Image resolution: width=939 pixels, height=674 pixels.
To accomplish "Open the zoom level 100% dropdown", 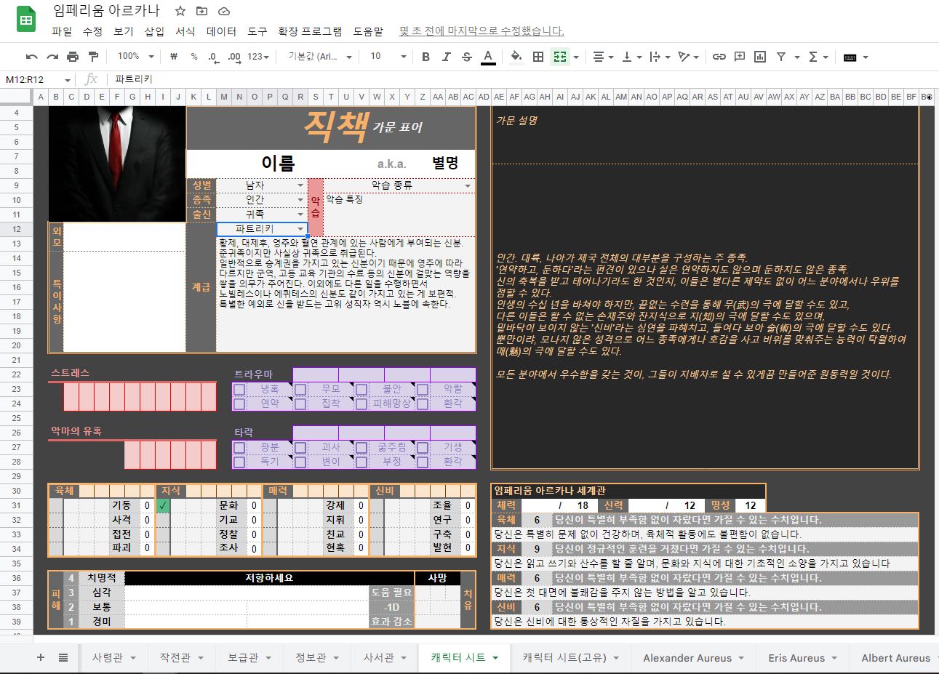I will click(136, 57).
